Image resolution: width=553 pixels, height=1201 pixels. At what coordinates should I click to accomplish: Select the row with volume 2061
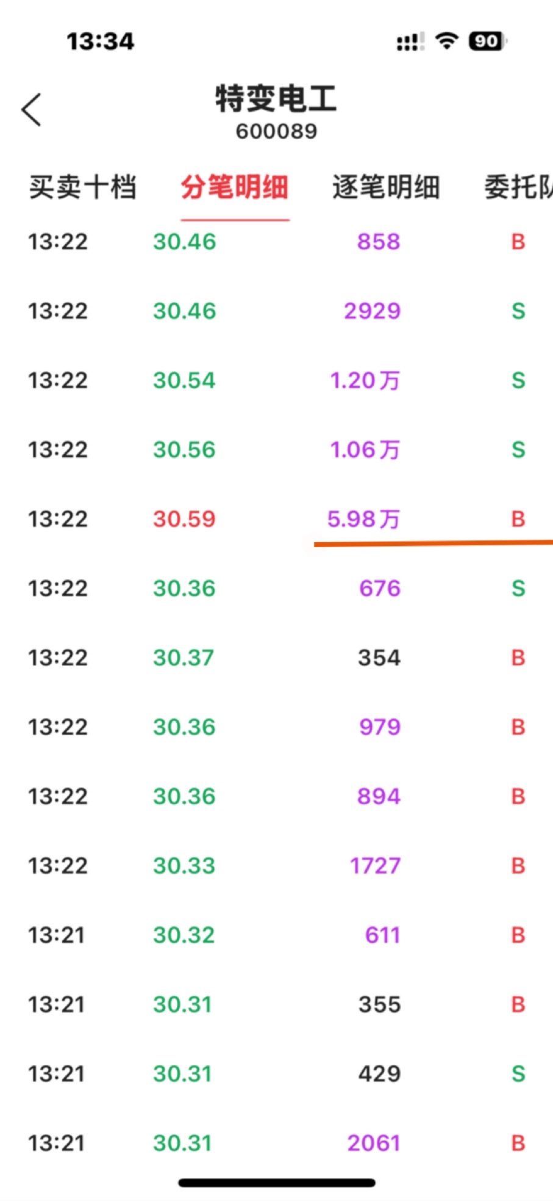[x=373, y=1142]
